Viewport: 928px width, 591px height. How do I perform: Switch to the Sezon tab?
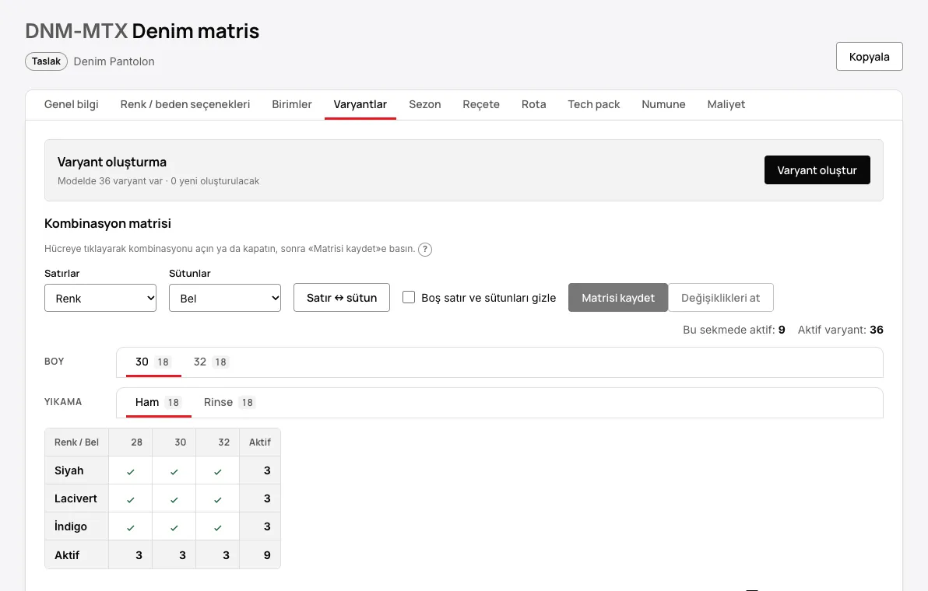(425, 105)
